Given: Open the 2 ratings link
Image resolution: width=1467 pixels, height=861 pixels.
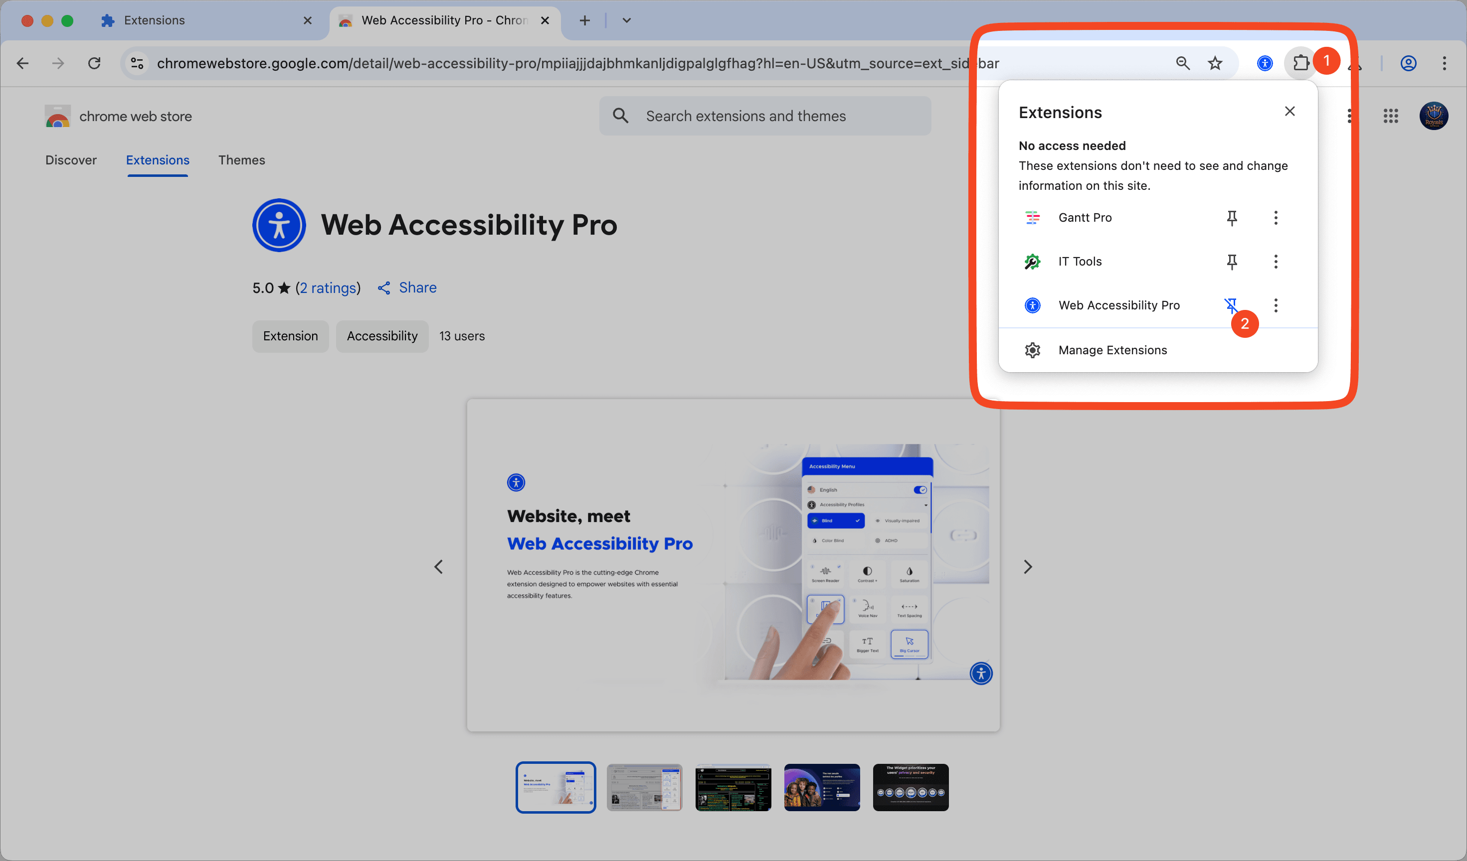Looking at the screenshot, I should (x=328, y=288).
